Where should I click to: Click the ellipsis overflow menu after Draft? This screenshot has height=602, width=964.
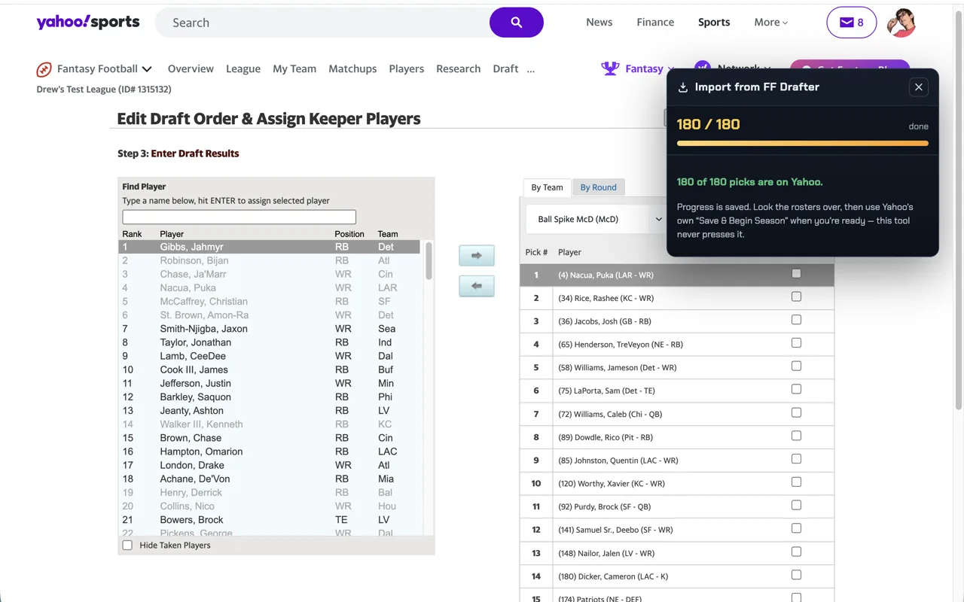tap(531, 69)
